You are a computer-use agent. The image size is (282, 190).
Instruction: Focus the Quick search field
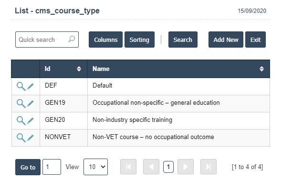point(47,40)
